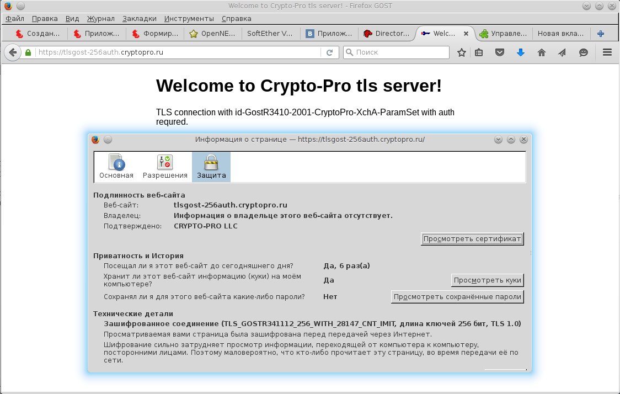The width and height of the screenshot is (620, 394).
Task: Show bookmarks list icon in toolbar
Action: (479, 52)
